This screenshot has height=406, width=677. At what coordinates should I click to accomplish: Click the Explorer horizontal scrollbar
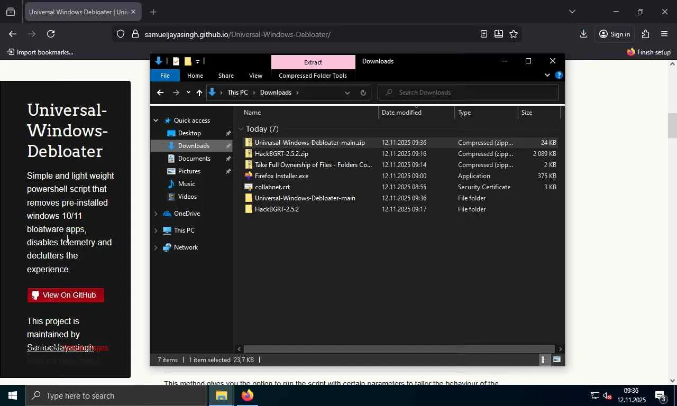coord(399,349)
